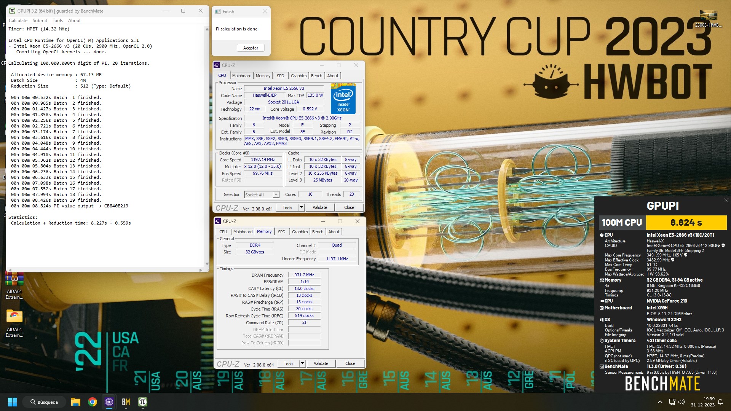
Task: Close the Finish dialog
Action: pos(265,12)
